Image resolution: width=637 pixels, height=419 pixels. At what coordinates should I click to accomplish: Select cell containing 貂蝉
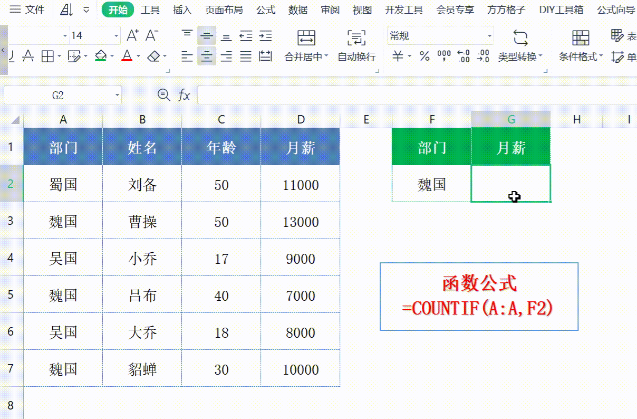pos(142,369)
